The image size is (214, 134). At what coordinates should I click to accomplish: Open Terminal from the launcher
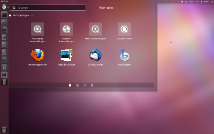(x=4, y=15)
